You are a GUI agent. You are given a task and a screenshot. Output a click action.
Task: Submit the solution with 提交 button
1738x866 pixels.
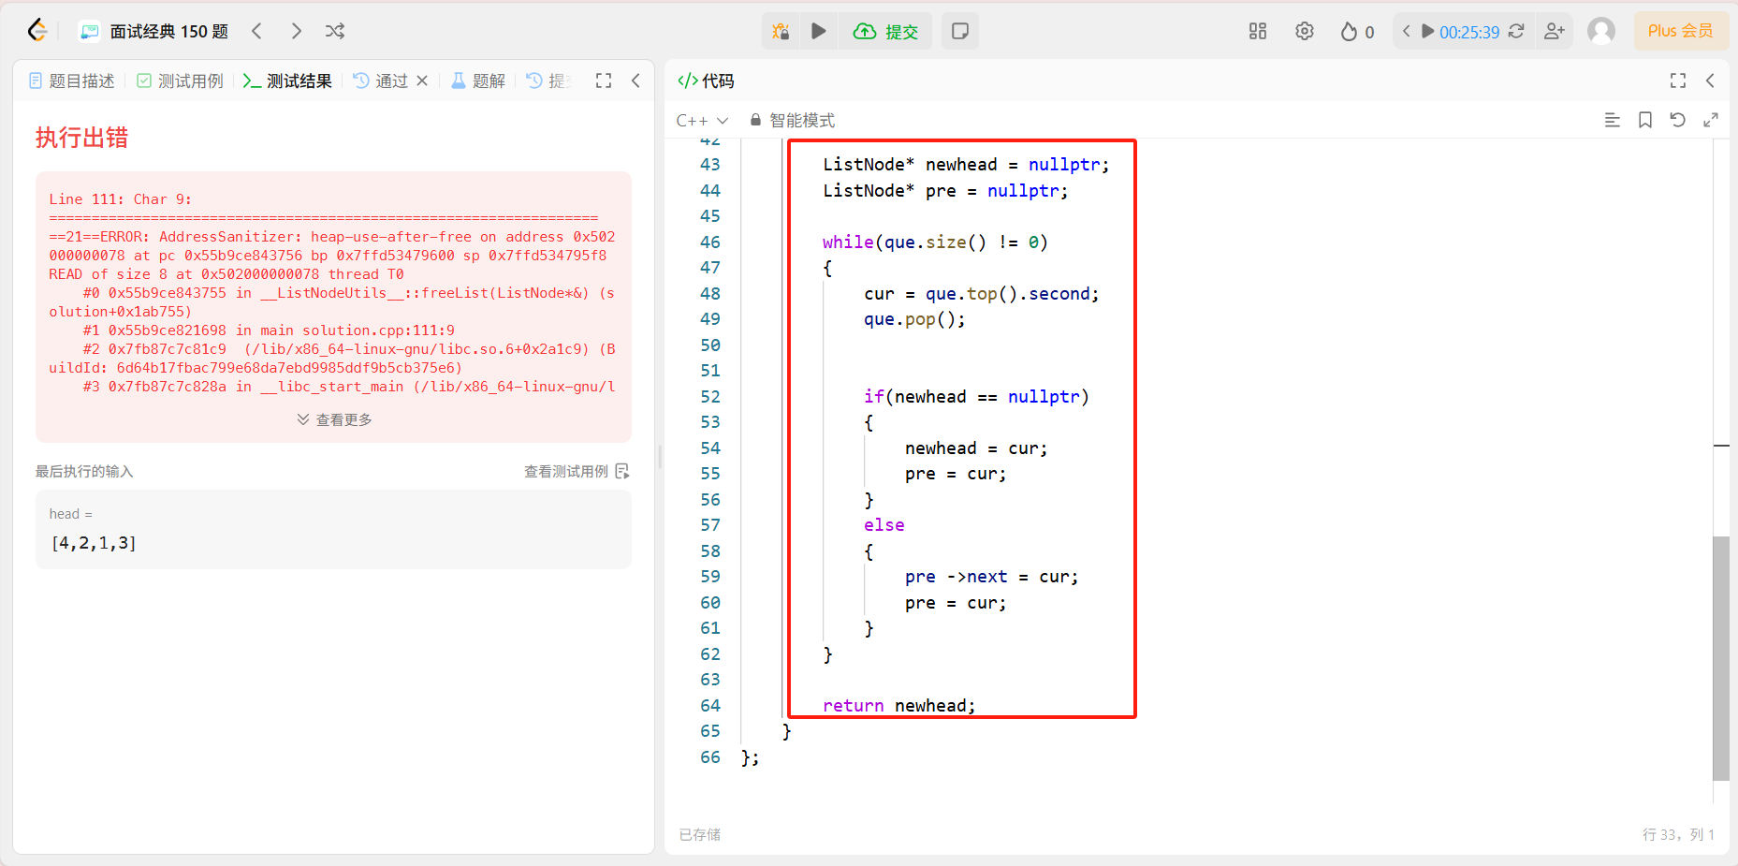coord(885,31)
